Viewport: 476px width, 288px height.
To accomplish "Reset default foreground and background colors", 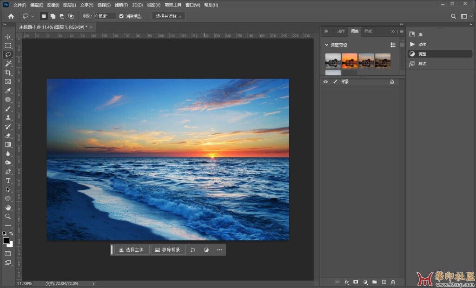I will (x=4, y=234).
